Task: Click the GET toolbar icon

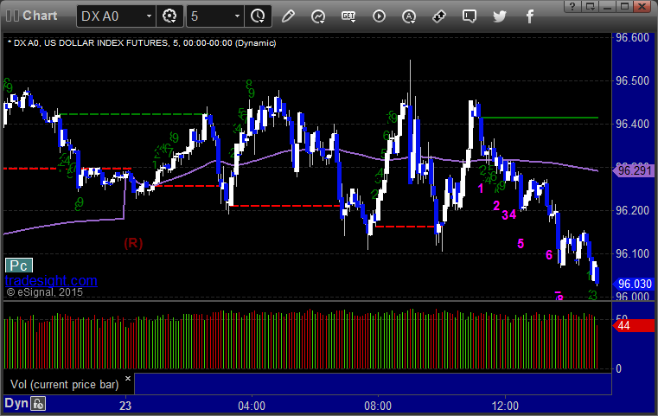Action: (348, 16)
